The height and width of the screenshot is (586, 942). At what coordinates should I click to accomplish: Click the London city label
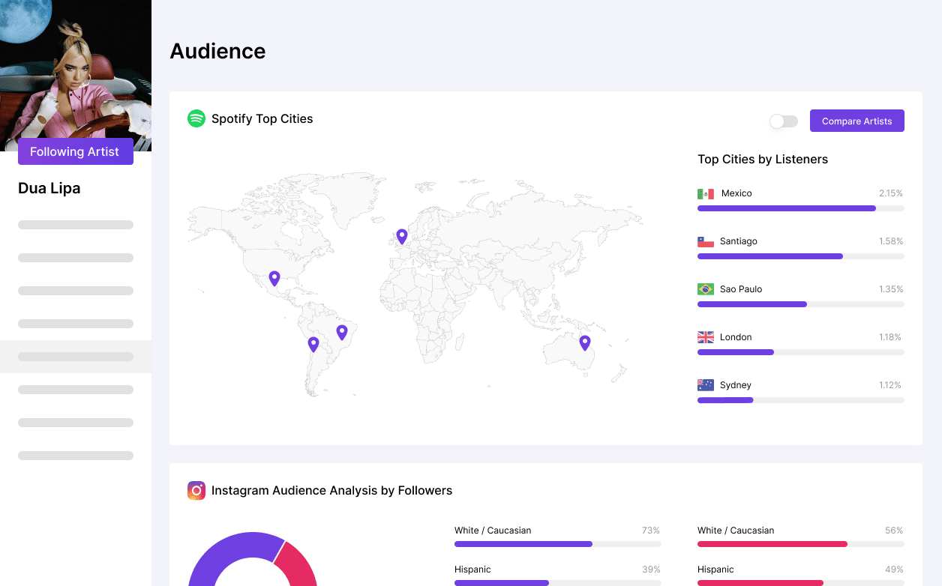(736, 337)
